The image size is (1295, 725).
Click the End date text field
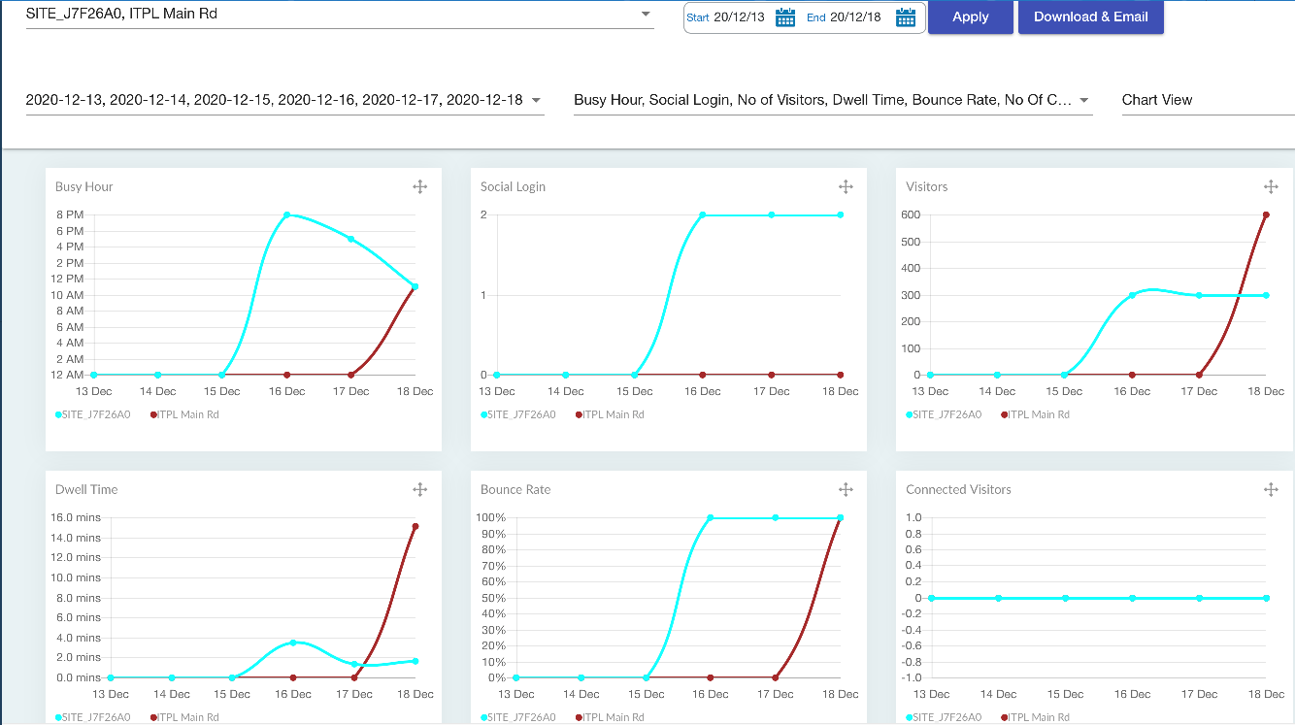tap(855, 17)
